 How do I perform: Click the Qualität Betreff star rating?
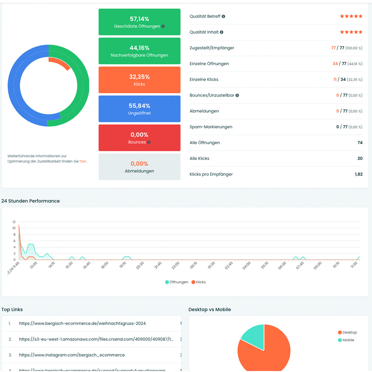click(x=351, y=16)
